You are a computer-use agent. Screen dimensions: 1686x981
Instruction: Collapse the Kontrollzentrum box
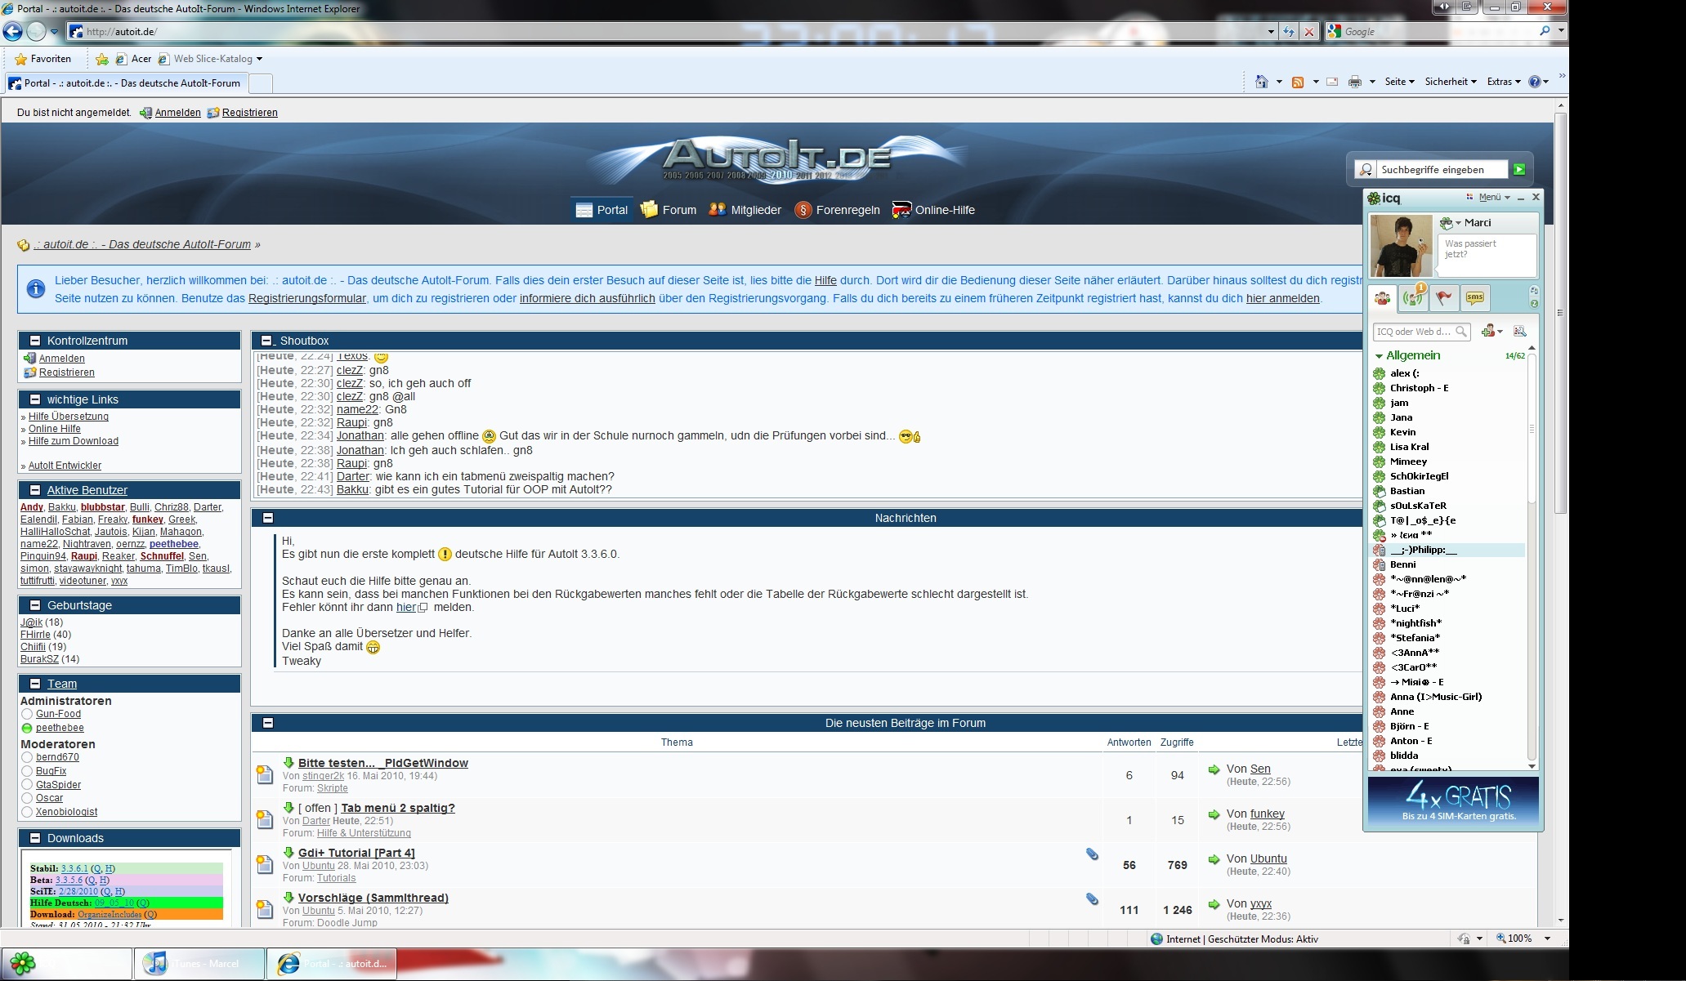[x=34, y=341]
